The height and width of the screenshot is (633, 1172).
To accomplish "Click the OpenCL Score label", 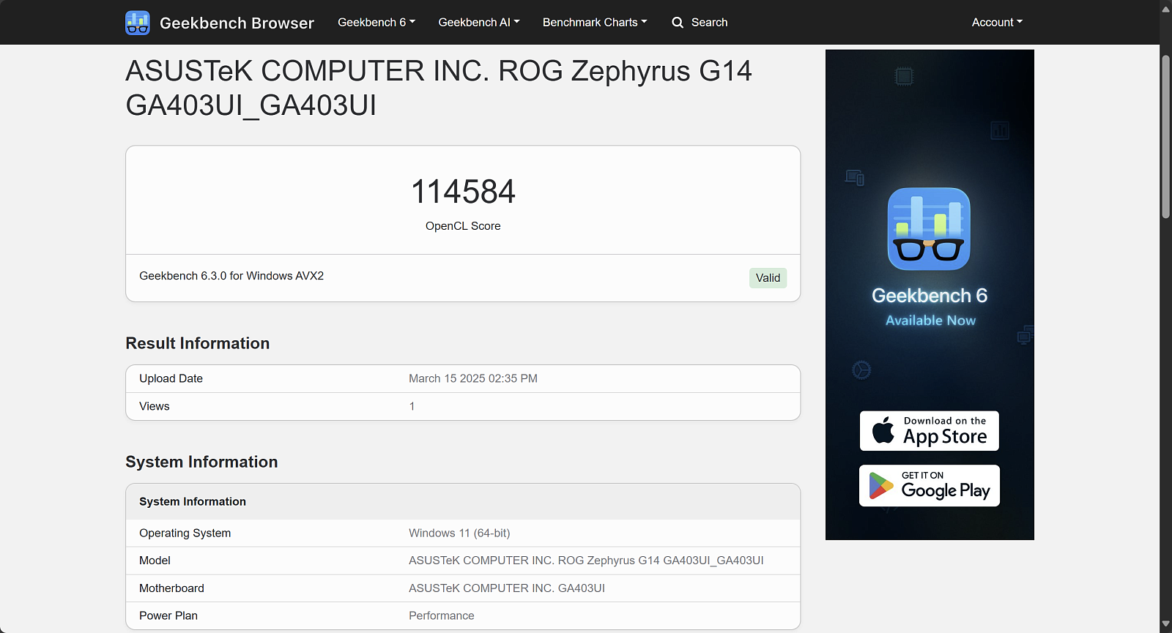I will (463, 226).
